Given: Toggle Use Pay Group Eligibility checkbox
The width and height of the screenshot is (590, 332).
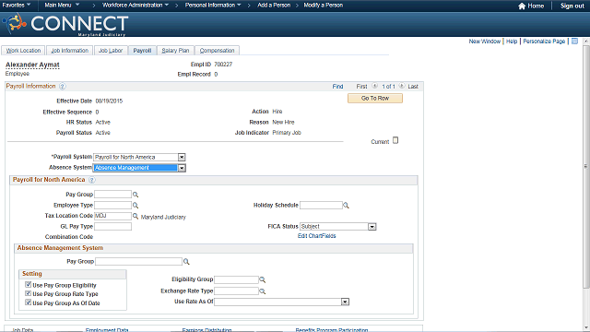Looking at the screenshot, I should click(28, 285).
